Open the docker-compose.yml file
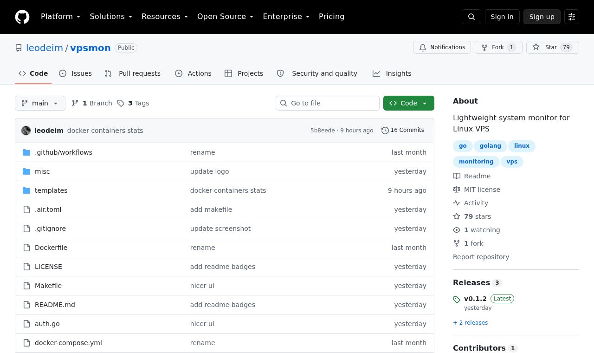This screenshot has width=594, height=353. coord(68,343)
